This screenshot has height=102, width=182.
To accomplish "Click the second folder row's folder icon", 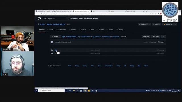I will [x=52, y=54].
